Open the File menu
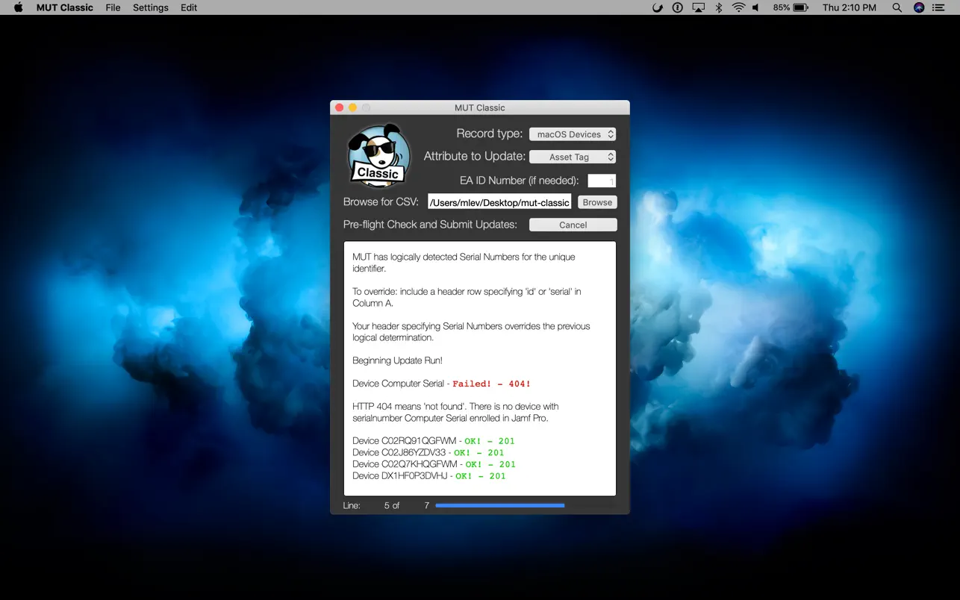 pyautogui.click(x=112, y=7)
